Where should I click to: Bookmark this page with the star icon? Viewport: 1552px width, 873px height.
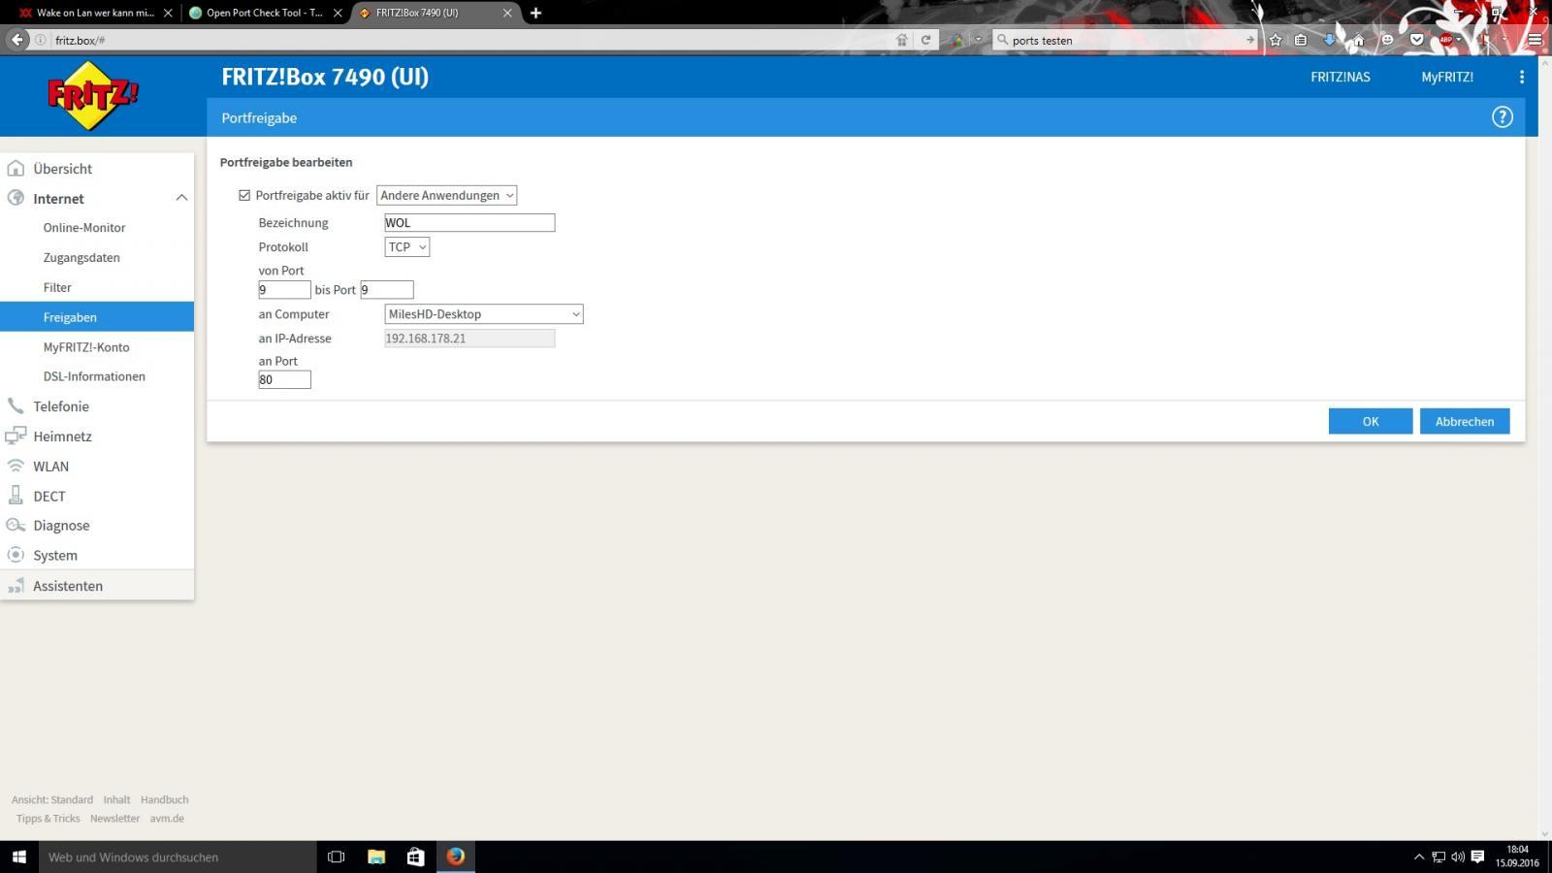(x=1276, y=40)
